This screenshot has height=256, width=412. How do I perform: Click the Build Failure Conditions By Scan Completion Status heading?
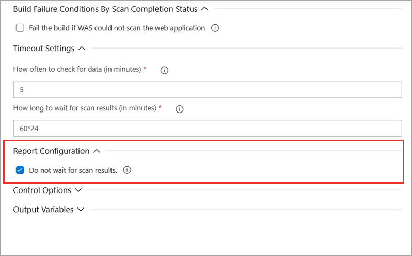click(x=105, y=9)
